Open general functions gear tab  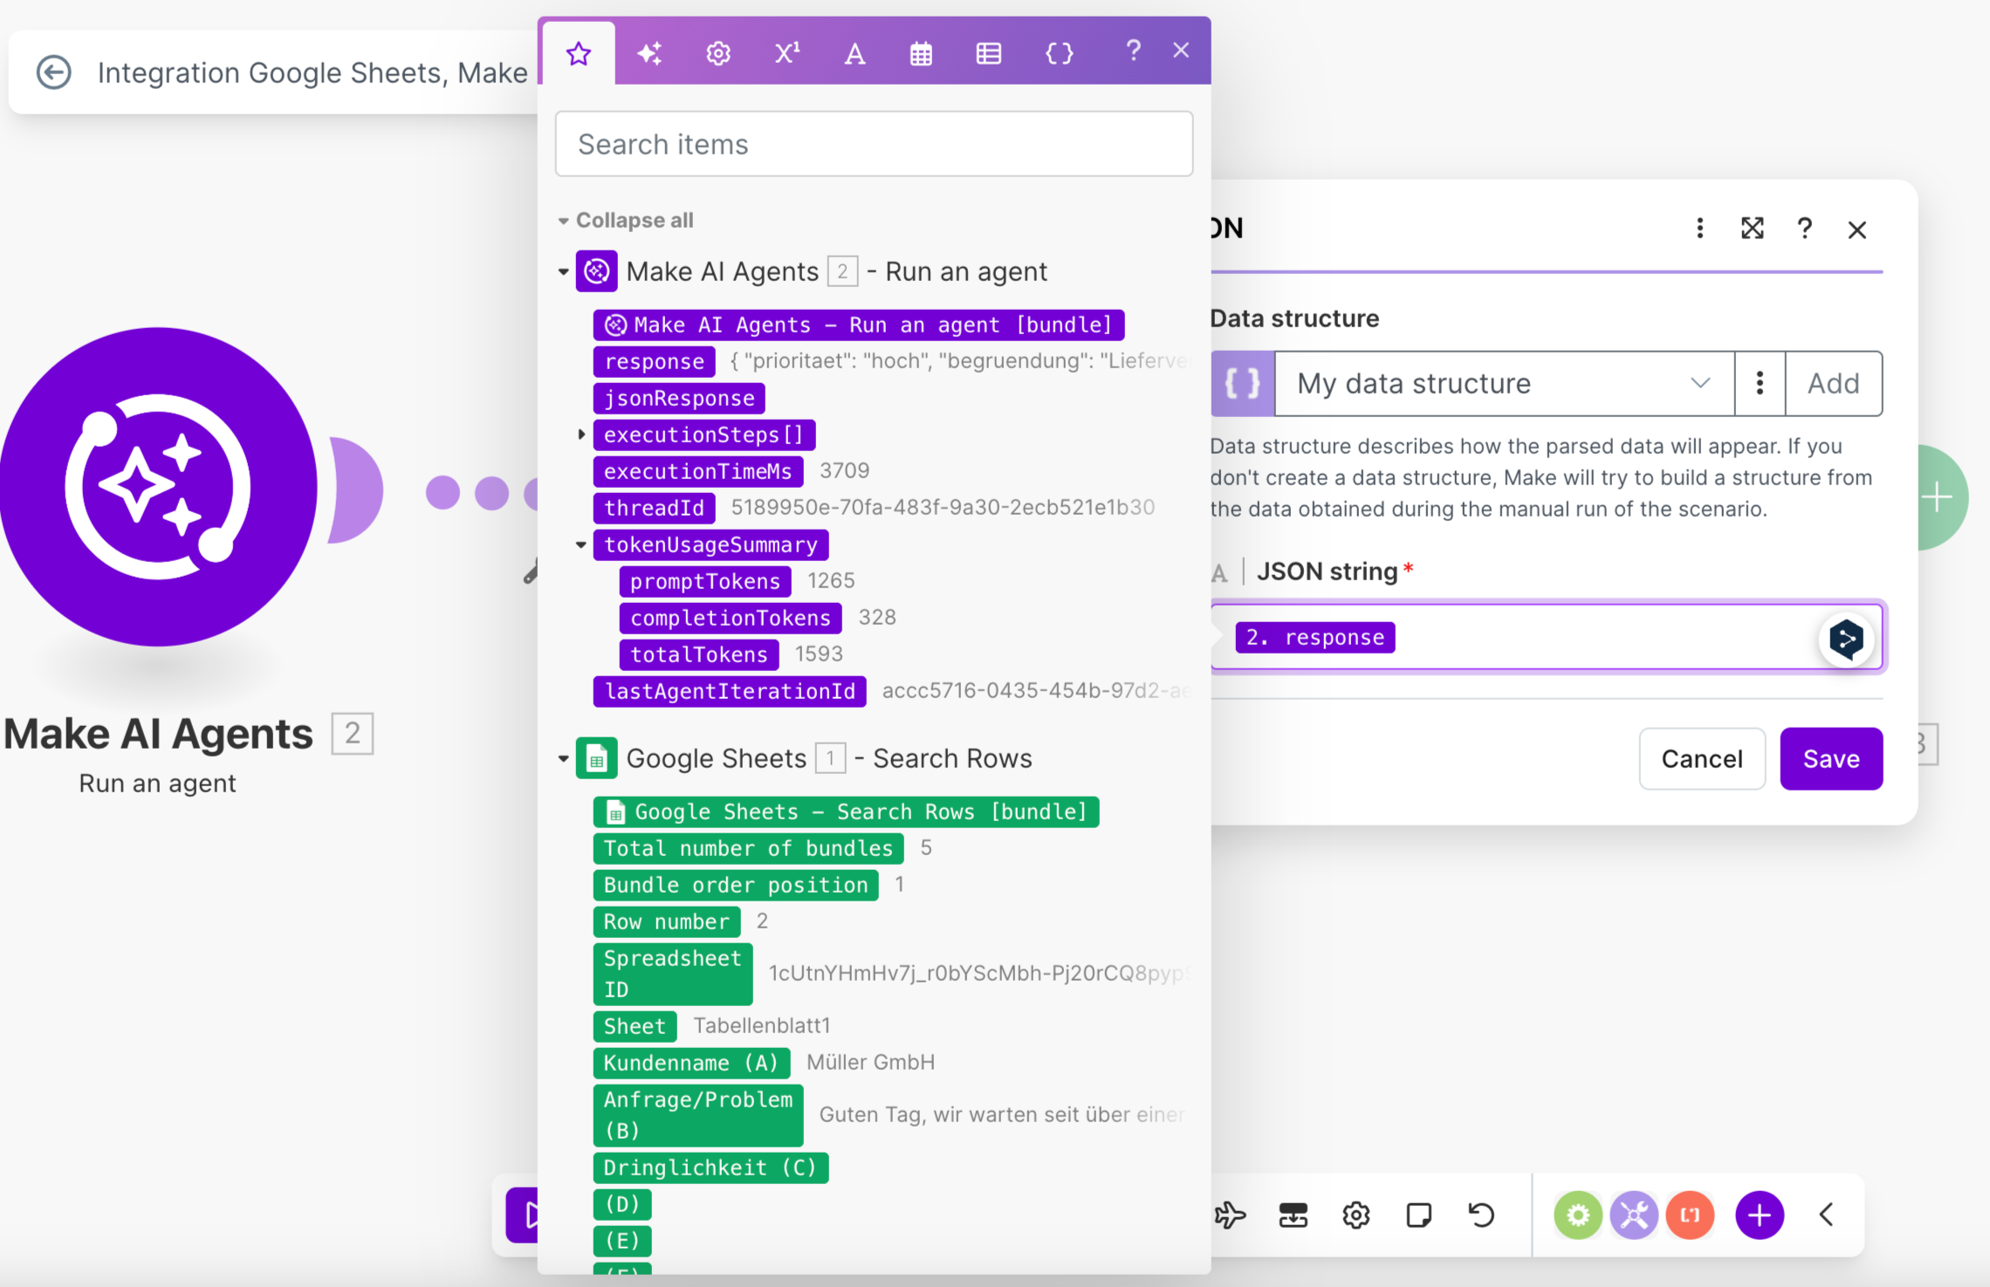[x=717, y=53]
